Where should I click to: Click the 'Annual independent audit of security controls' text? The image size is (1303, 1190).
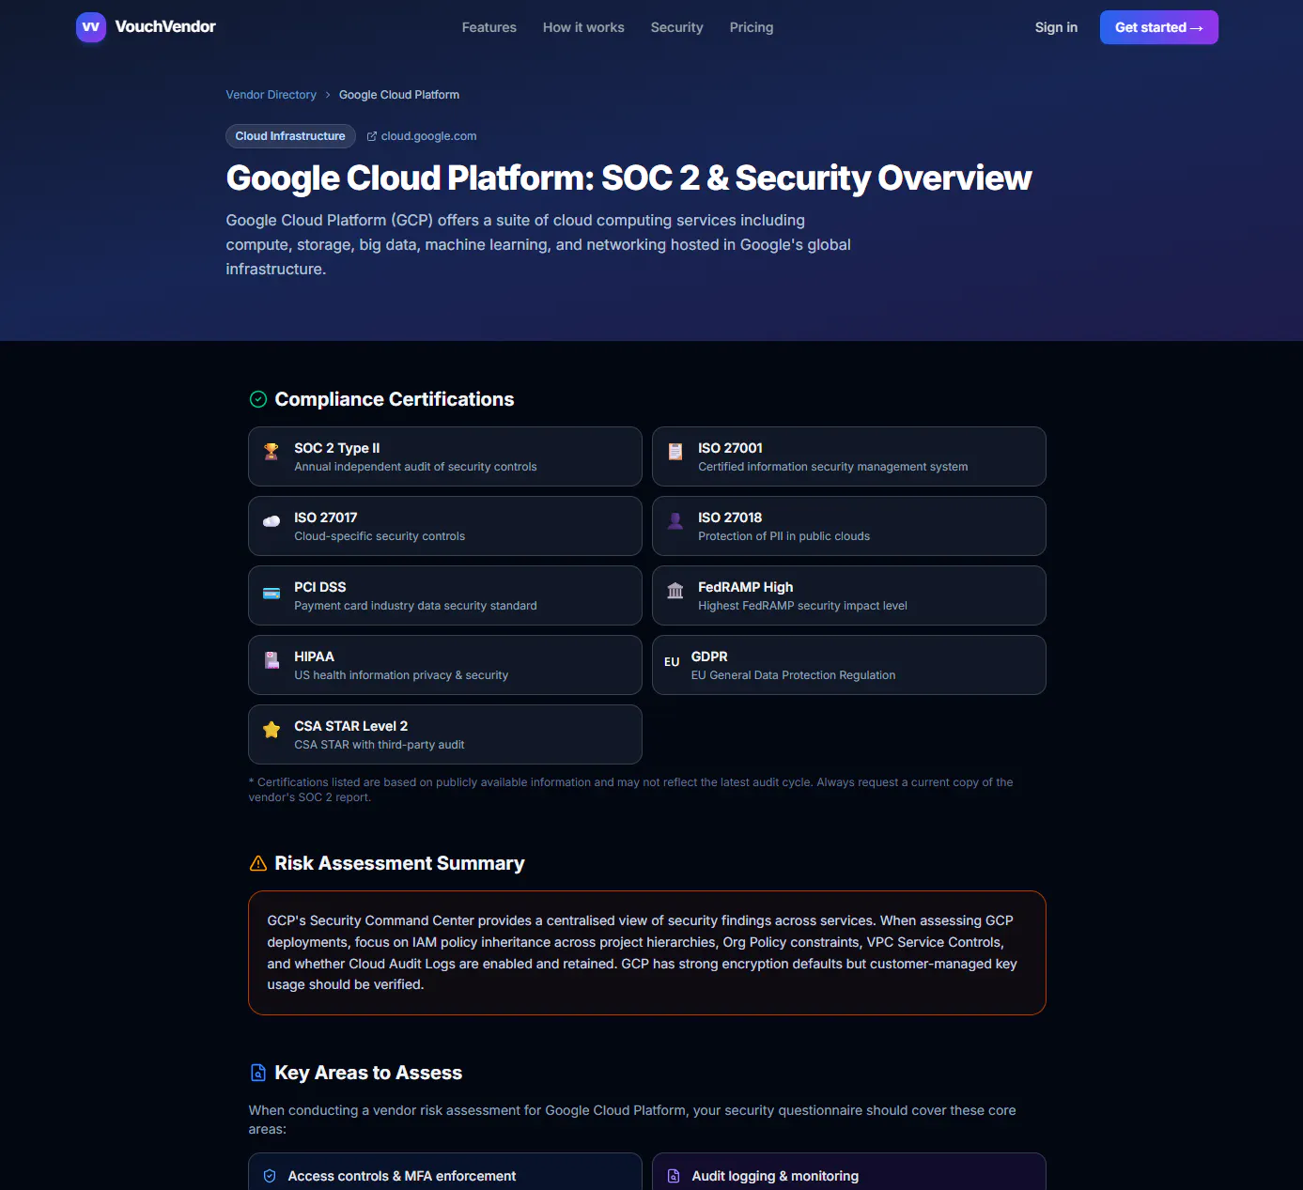416,467
